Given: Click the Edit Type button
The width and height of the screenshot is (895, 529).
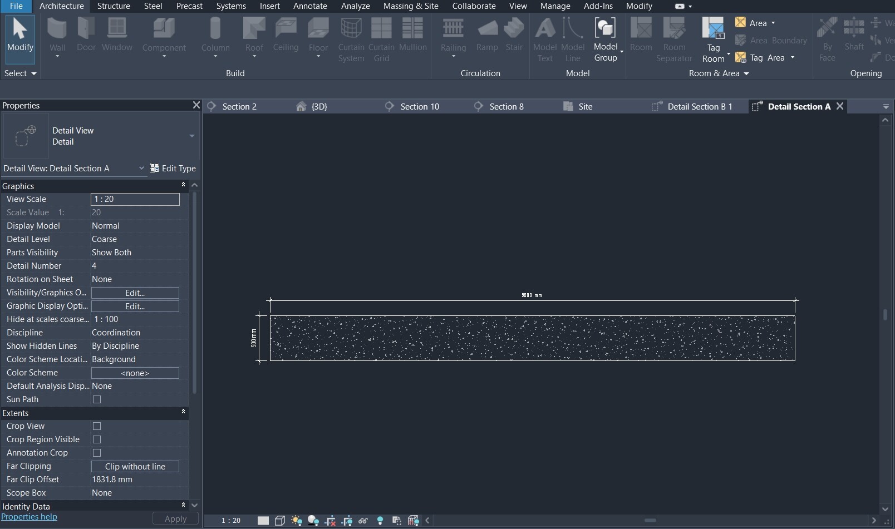Looking at the screenshot, I should tap(173, 168).
